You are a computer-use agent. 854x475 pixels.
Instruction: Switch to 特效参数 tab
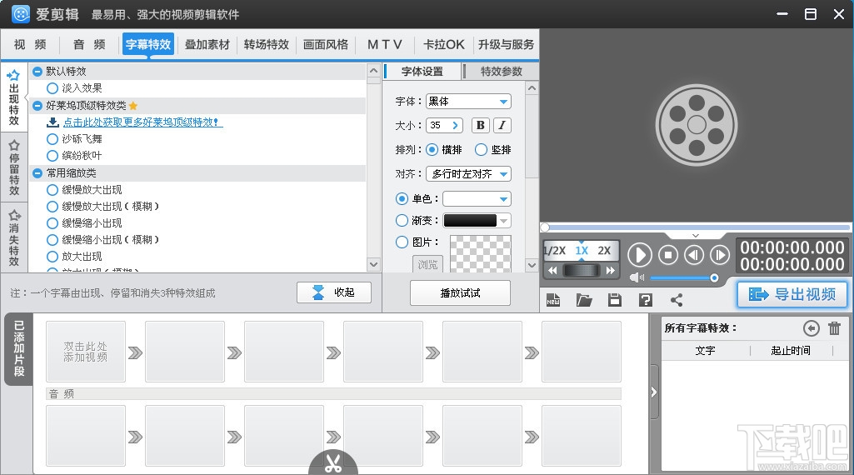[501, 72]
